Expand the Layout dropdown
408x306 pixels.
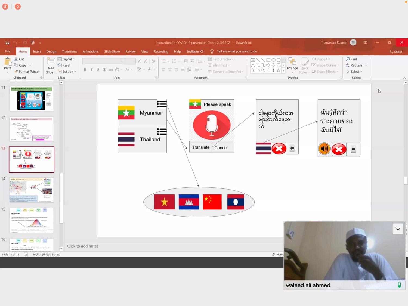click(x=66, y=59)
